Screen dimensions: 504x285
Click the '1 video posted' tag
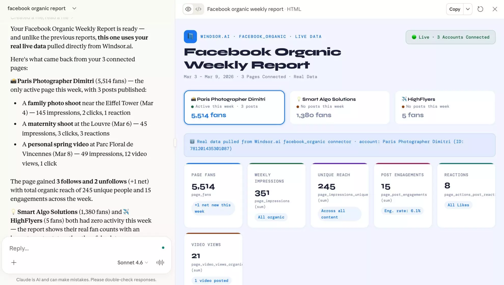click(x=211, y=280)
